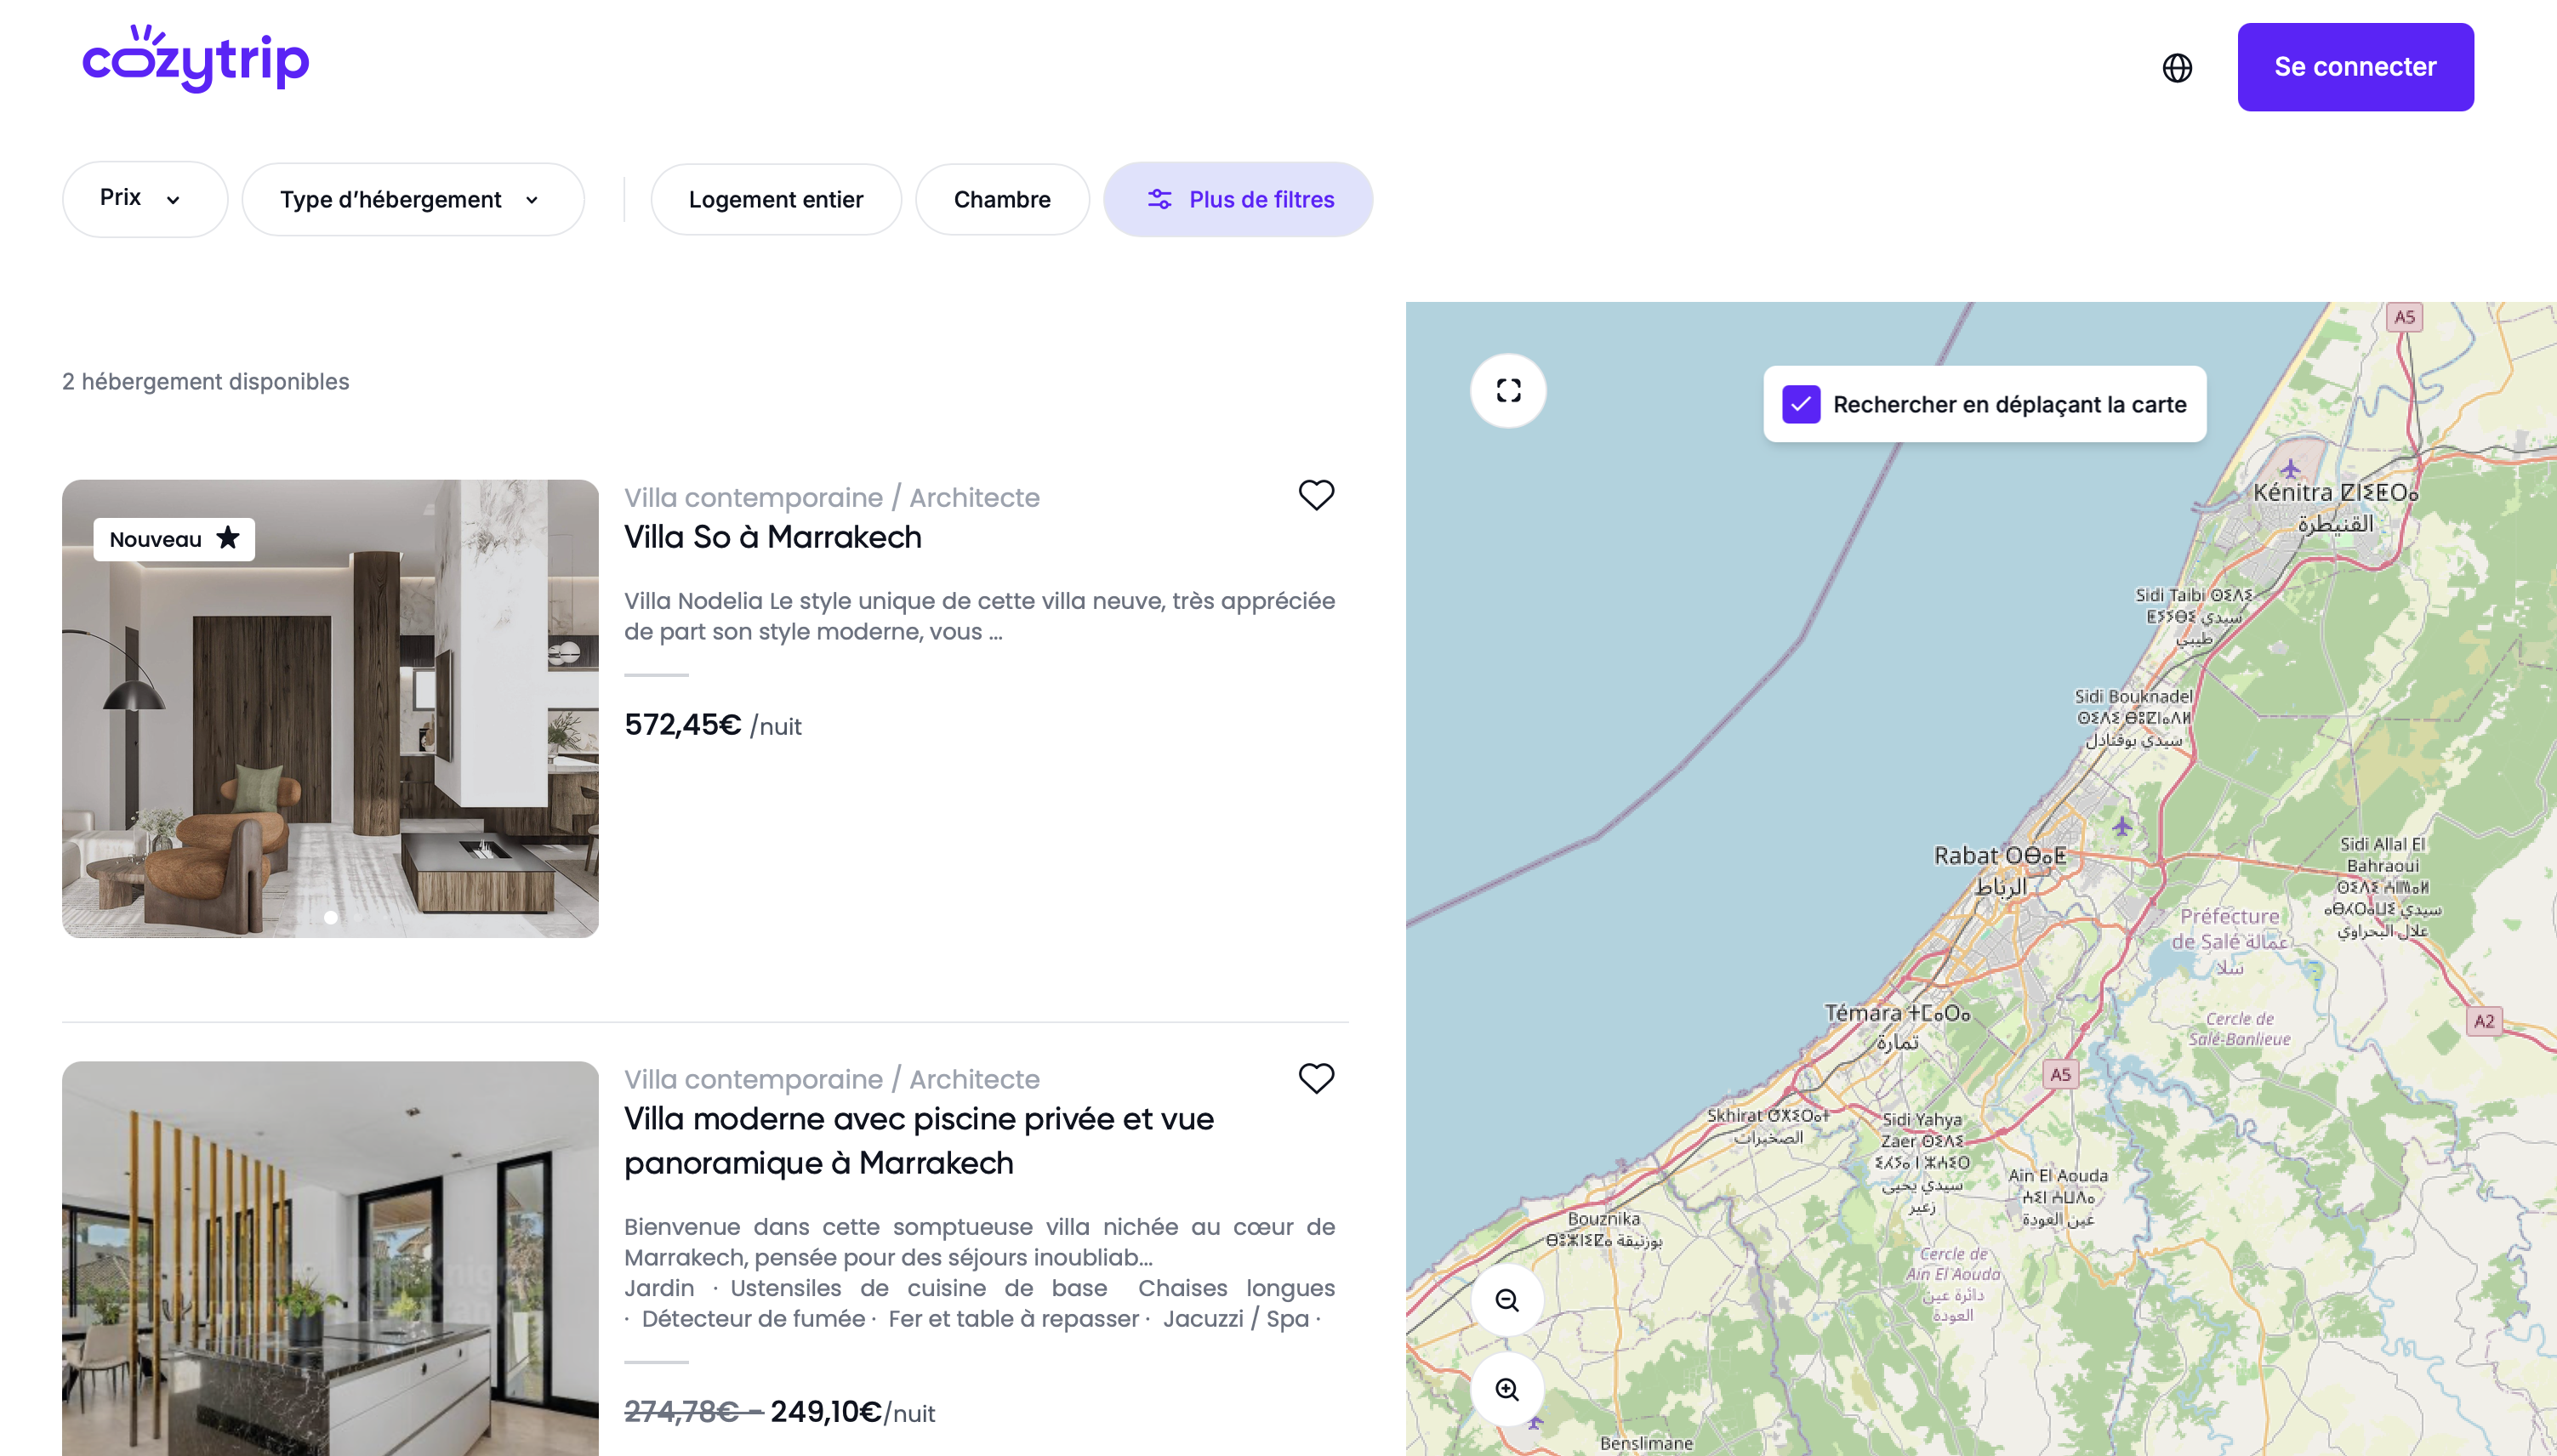Image resolution: width=2557 pixels, height=1456 pixels.
Task: Toggle the Chambre filter
Action: point(1002,199)
